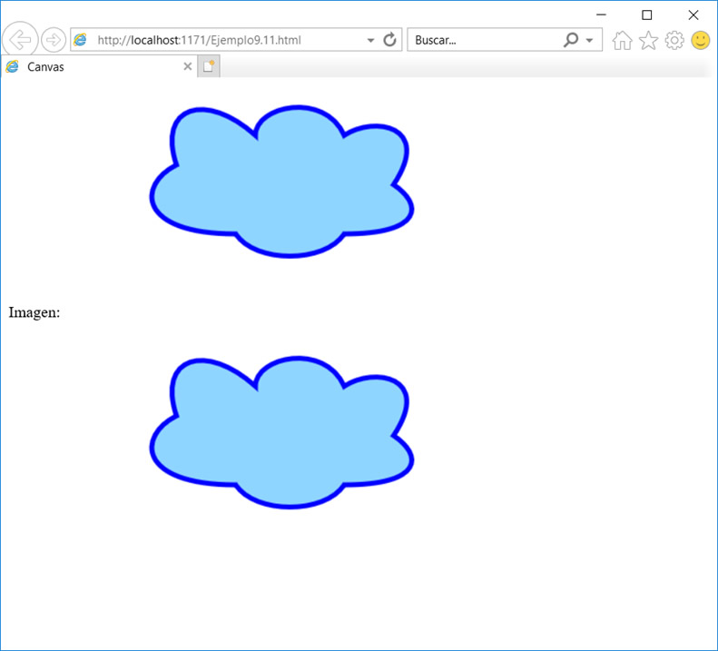Go to the home page via house icon
This screenshot has height=651, width=718.
tap(623, 40)
